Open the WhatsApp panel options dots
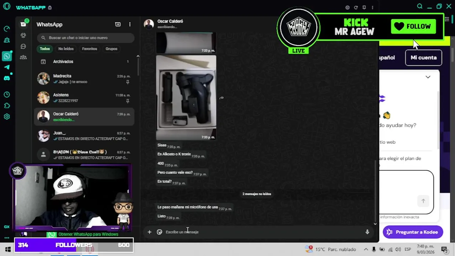 click(372, 7)
